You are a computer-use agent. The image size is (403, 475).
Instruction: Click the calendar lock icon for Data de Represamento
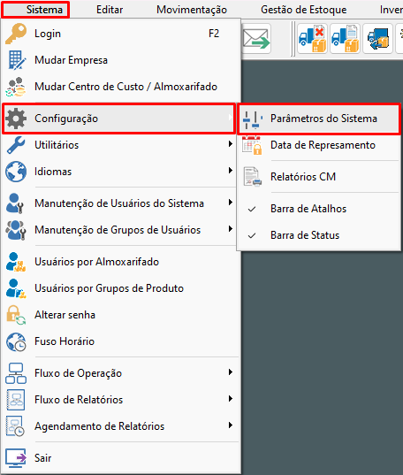(x=252, y=145)
